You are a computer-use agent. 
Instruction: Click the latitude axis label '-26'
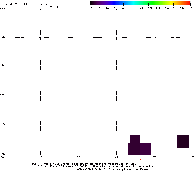[x=2, y=95]
